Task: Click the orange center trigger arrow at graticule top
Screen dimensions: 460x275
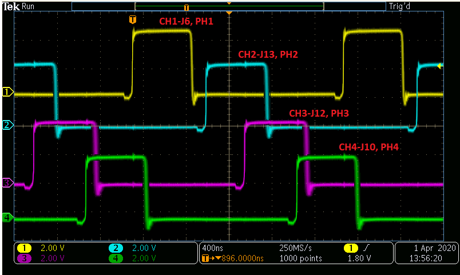Action: pyautogui.click(x=229, y=13)
